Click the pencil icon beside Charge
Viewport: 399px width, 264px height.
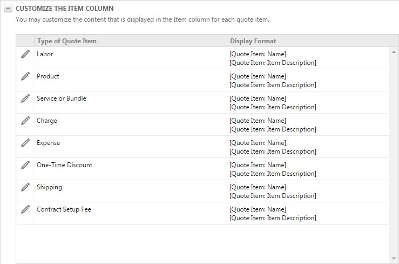click(25, 121)
